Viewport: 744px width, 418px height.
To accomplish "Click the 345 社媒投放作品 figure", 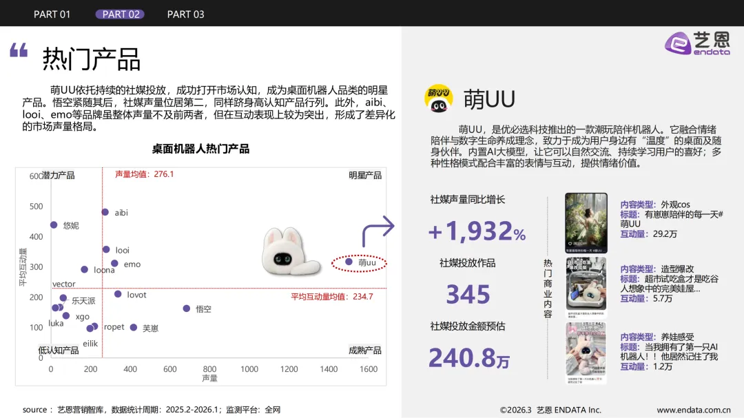I will (x=468, y=294).
